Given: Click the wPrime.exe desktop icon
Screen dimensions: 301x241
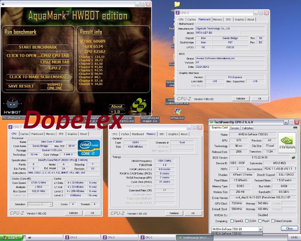Looking at the screenshot, I should (x=177, y=114).
